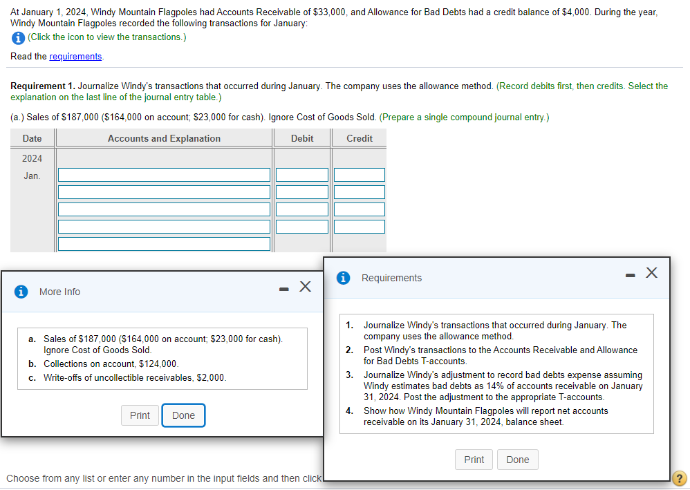Select the fourth row account name field

tap(164, 227)
